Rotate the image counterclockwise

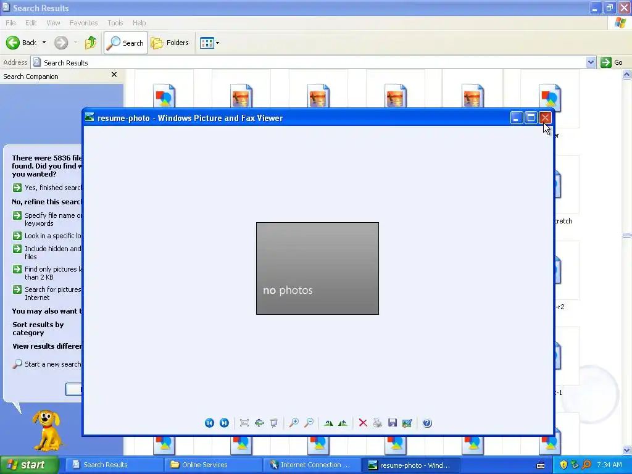(x=343, y=423)
